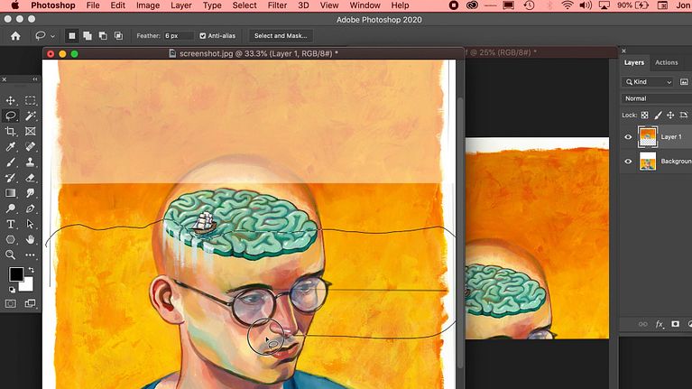This screenshot has width=692, height=389.
Task: Open the layer filter Kind dropdown
Action: point(657,81)
